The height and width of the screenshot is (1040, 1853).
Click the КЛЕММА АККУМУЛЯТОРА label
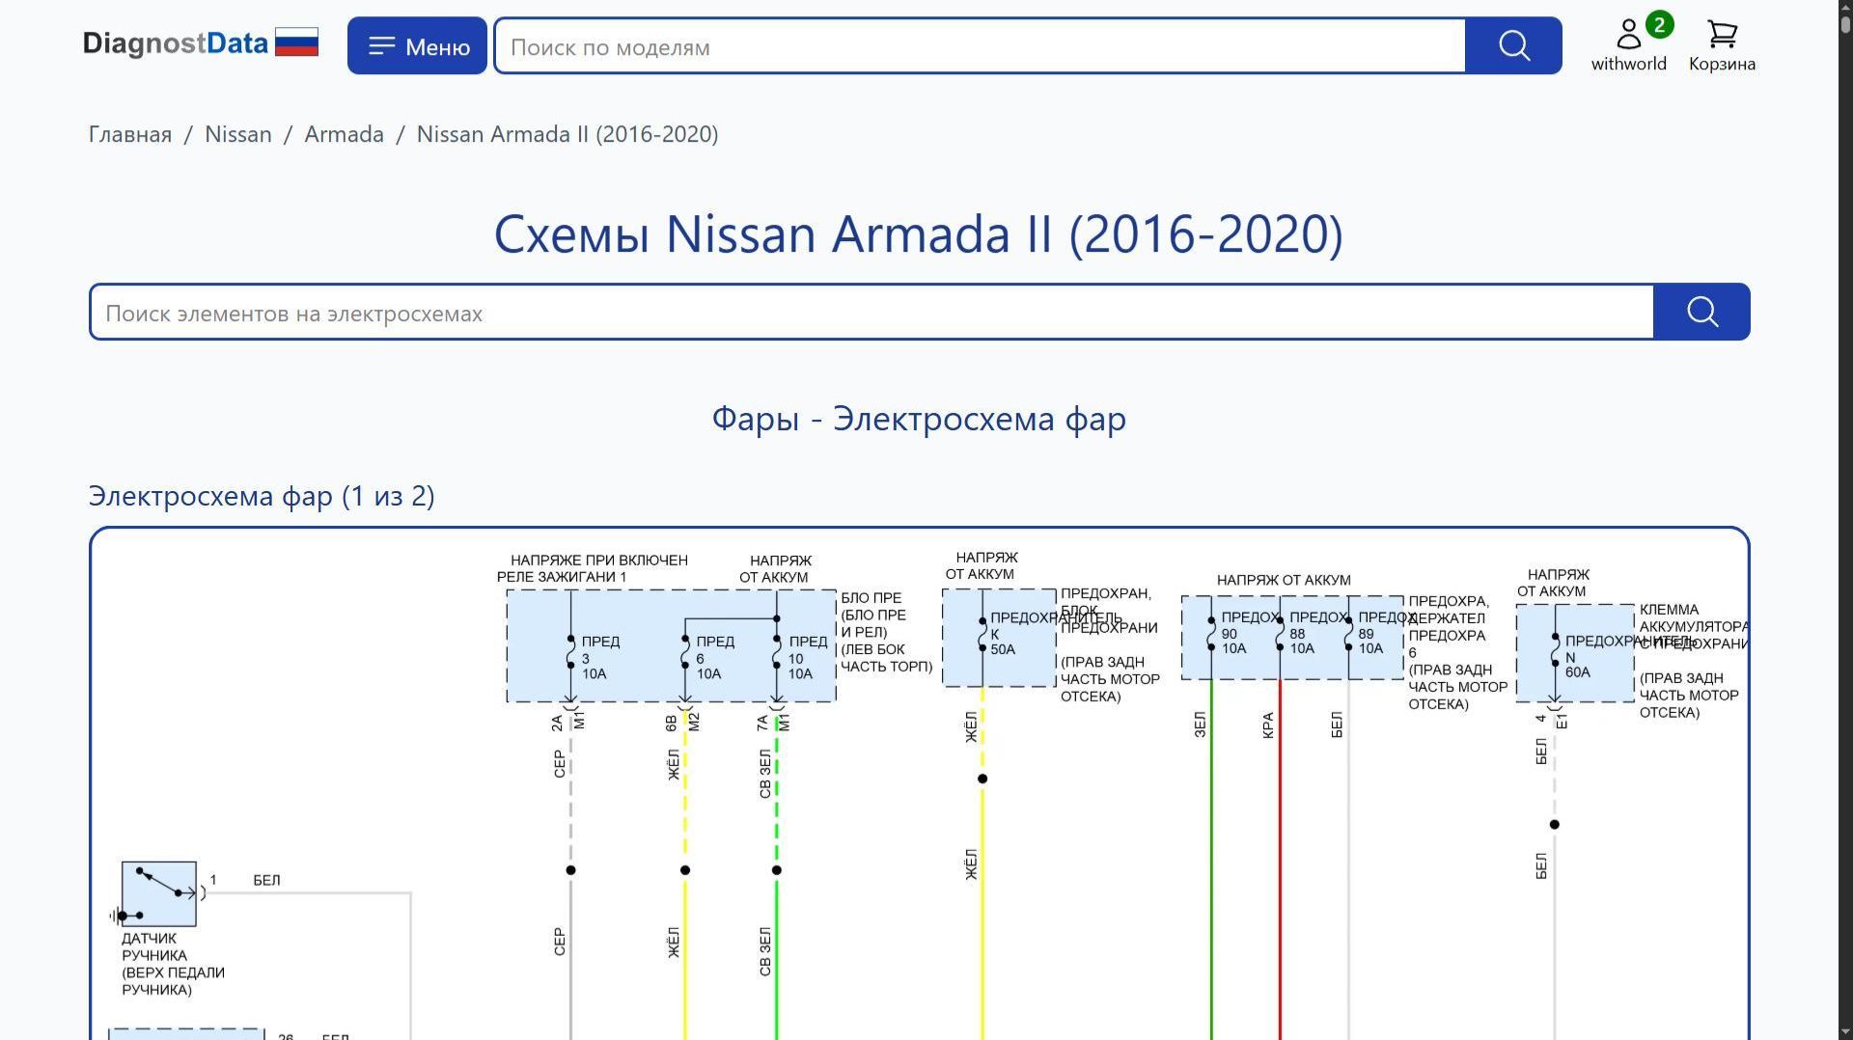click(1694, 618)
